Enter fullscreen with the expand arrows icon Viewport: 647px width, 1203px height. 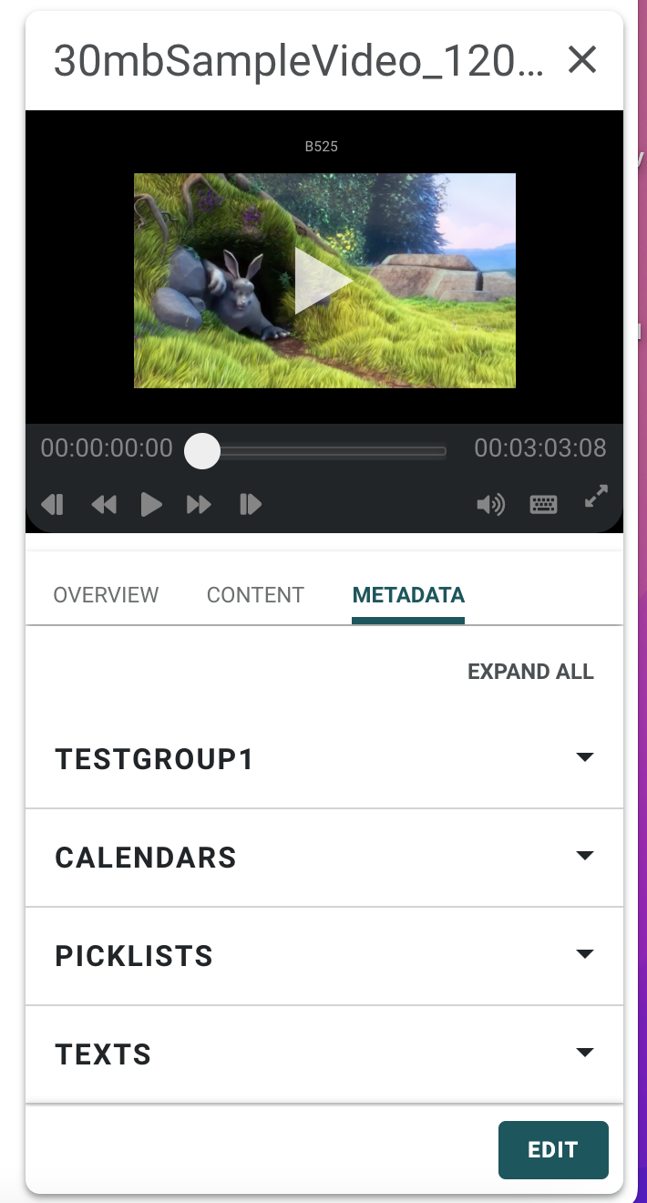(596, 497)
